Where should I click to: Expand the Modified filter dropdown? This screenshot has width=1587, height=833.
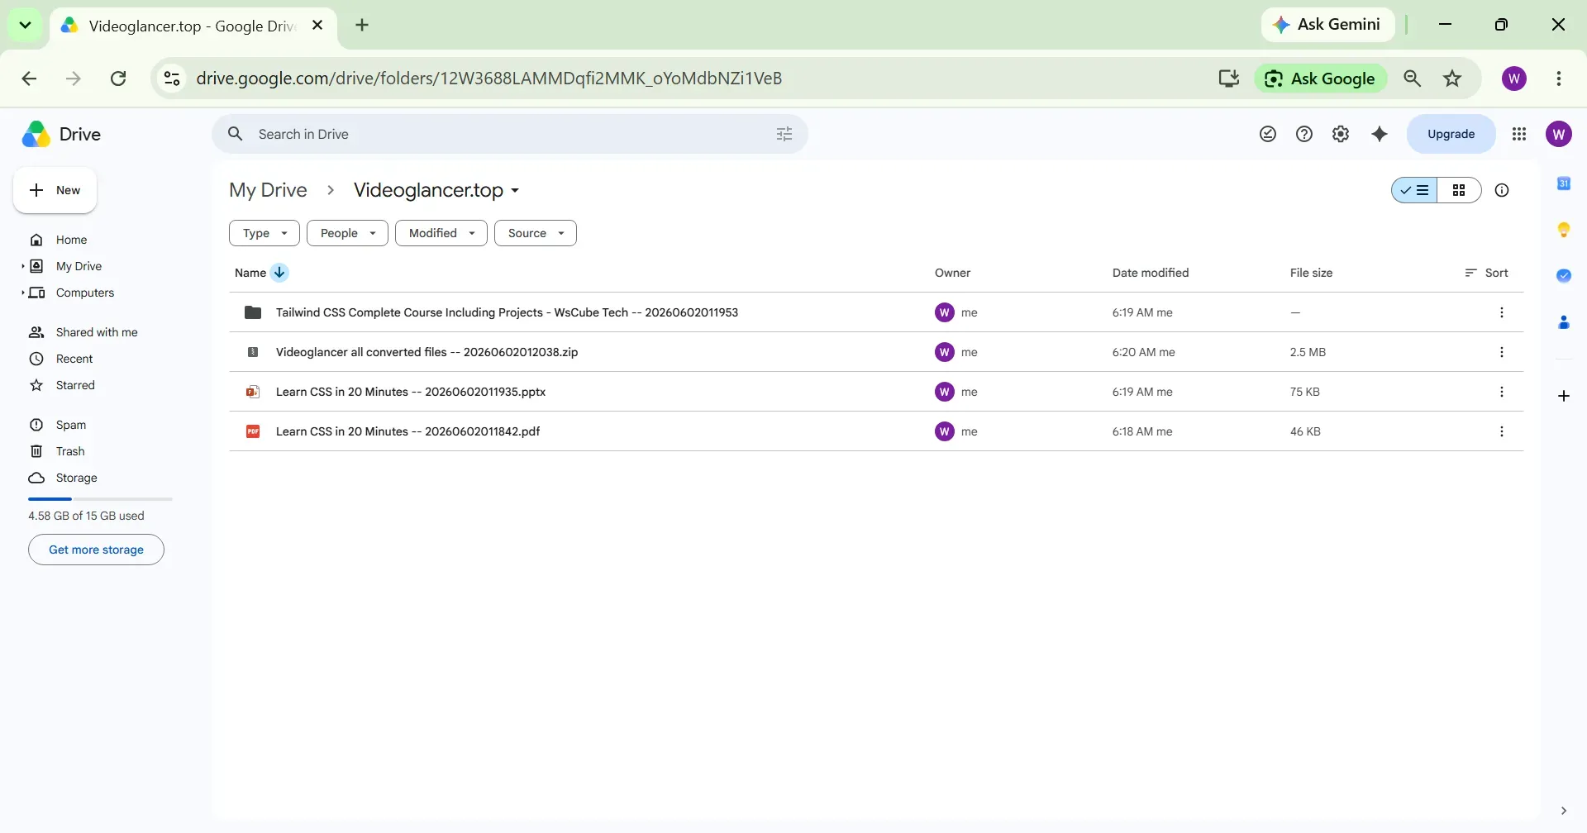(441, 233)
